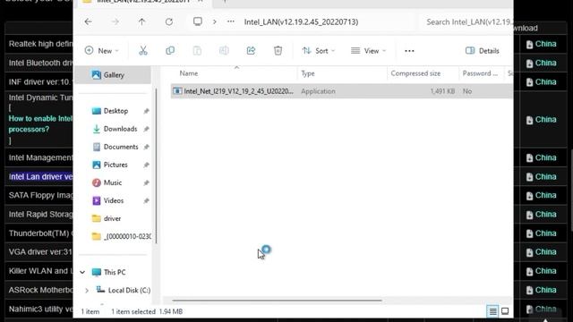This screenshot has height=322, width=573.
Task: Sort by Password column header
Action: point(480,73)
